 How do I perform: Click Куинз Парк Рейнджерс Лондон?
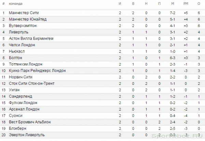pyautogui.click(x=37, y=70)
